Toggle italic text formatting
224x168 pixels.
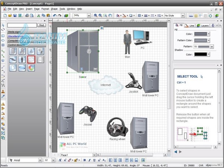[89, 160]
